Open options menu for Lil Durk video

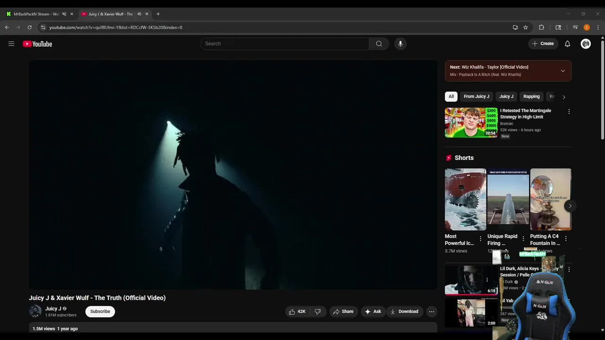(x=569, y=269)
